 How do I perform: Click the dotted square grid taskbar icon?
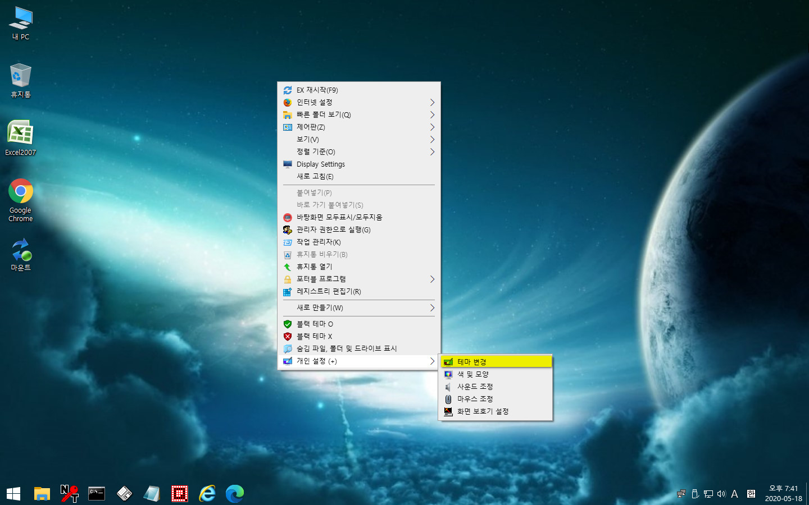[179, 493]
